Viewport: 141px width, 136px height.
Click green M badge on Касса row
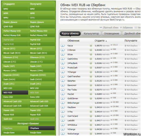[91, 46]
